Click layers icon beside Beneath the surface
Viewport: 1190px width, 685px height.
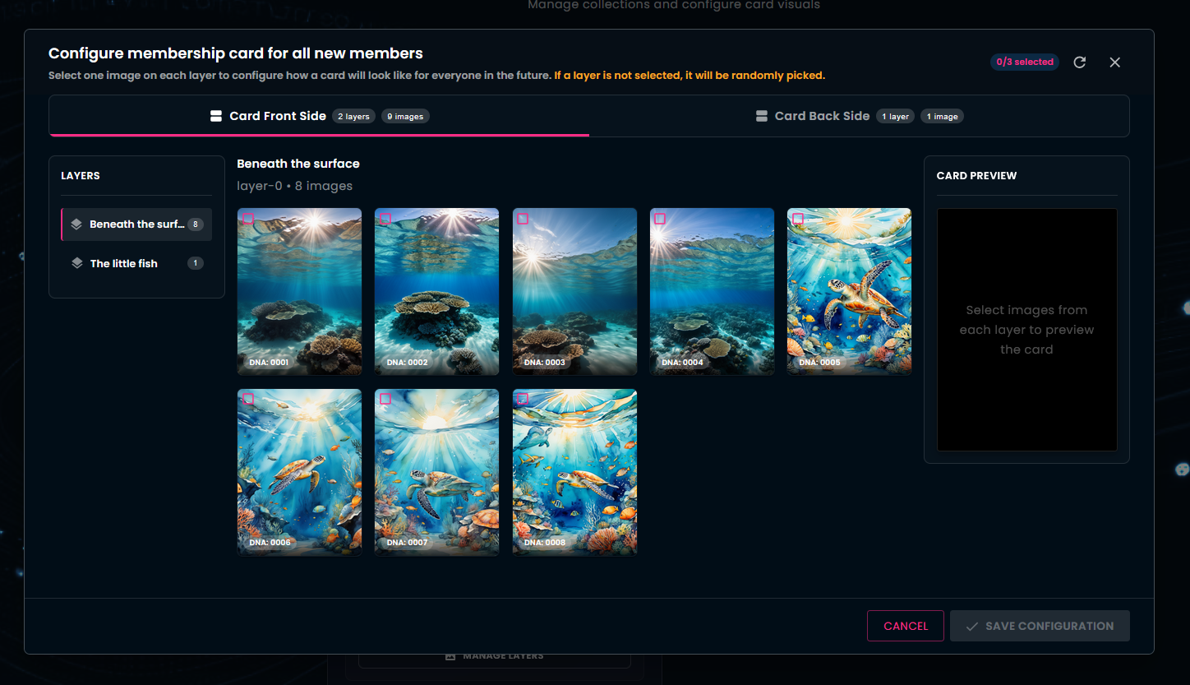click(x=76, y=224)
